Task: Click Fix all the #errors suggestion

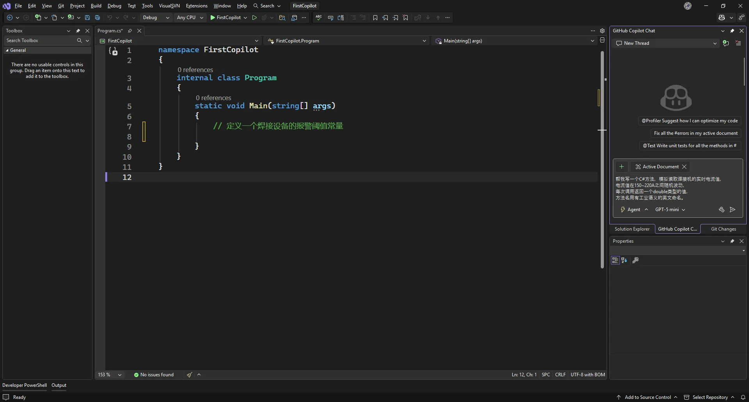Action: tap(696, 133)
